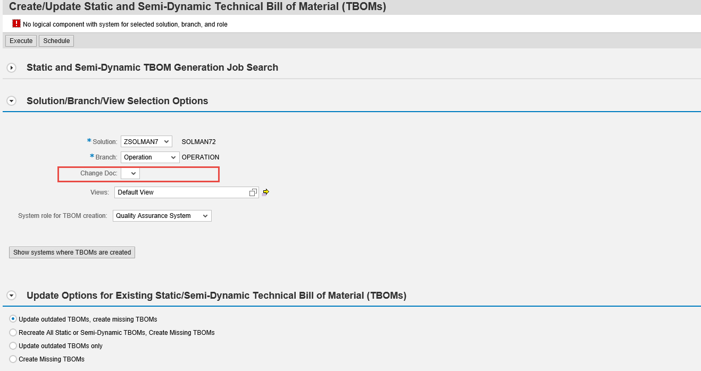Expand the TBOM Generation Job Search section
Viewport: 701px width, 371px height.
click(x=12, y=68)
